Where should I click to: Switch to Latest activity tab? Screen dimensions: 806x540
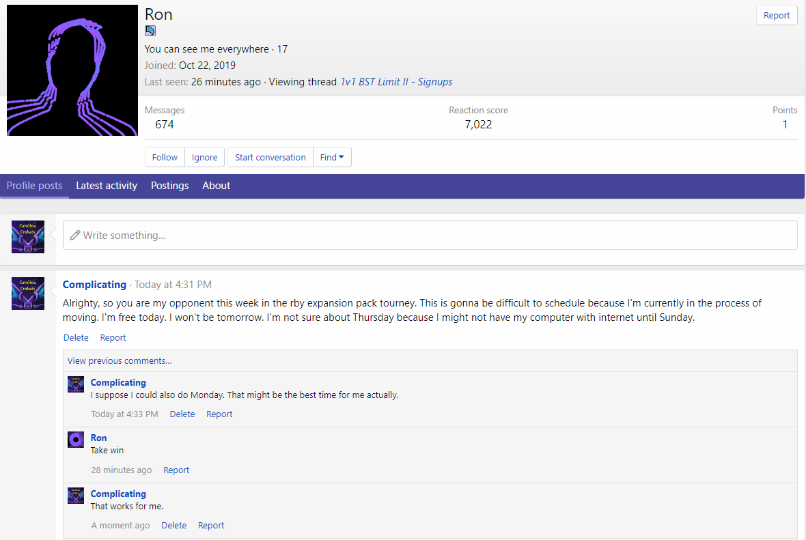click(x=107, y=186)
